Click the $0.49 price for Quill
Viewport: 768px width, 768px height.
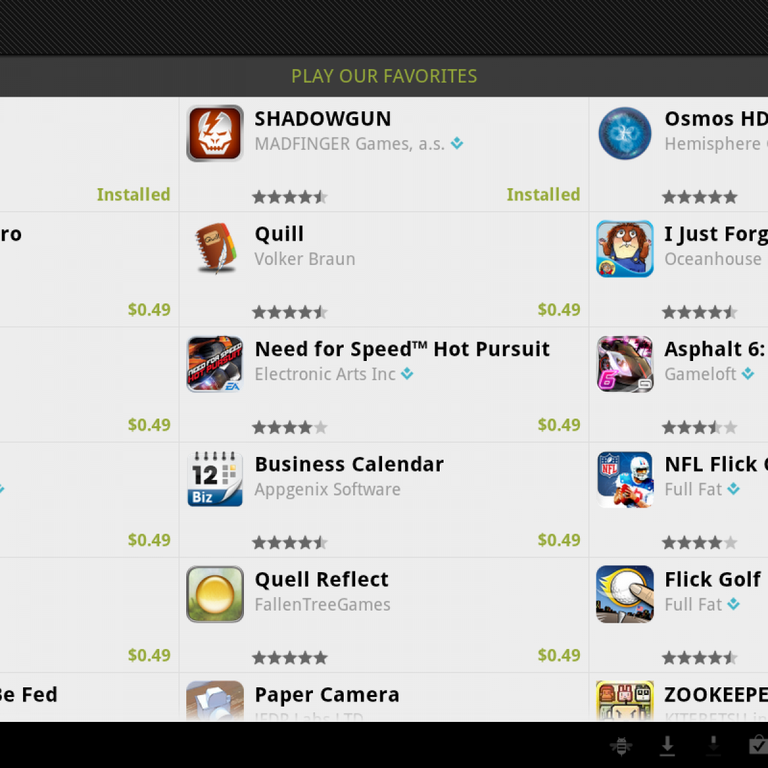pyautogui.click(x=559, y=310)
